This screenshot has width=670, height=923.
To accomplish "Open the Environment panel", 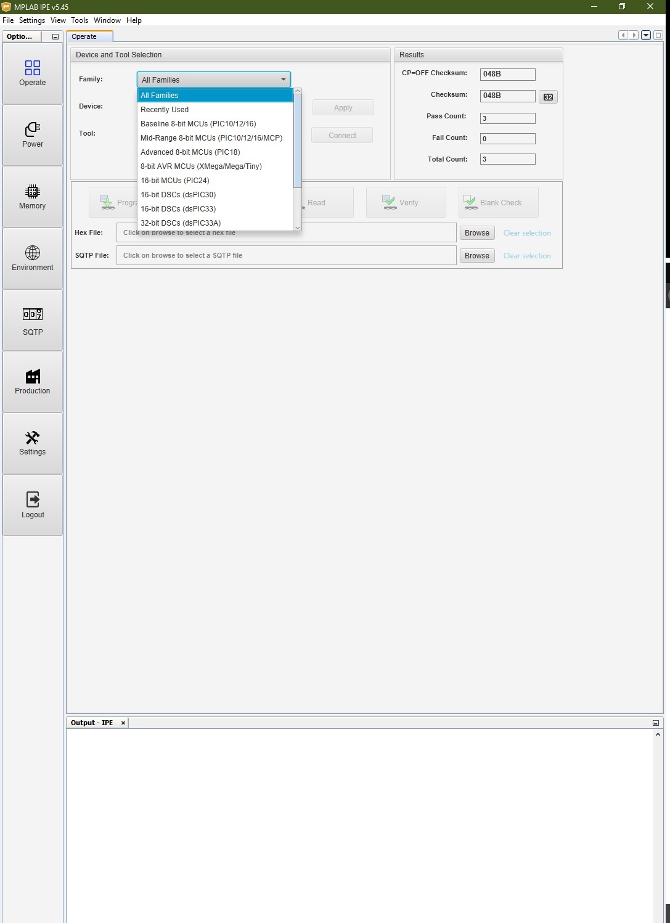I will (33, 258).
